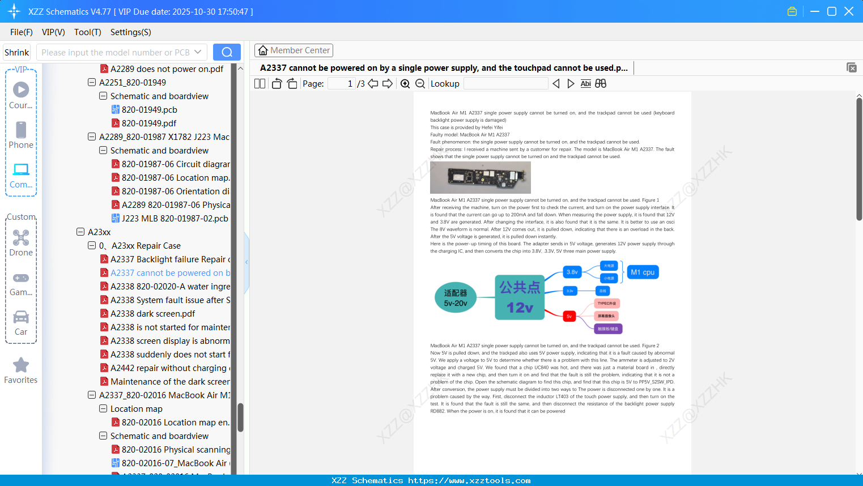Collapse the A2289_820-01987 tree node
The image size is (863, 486).
point(92,137)
